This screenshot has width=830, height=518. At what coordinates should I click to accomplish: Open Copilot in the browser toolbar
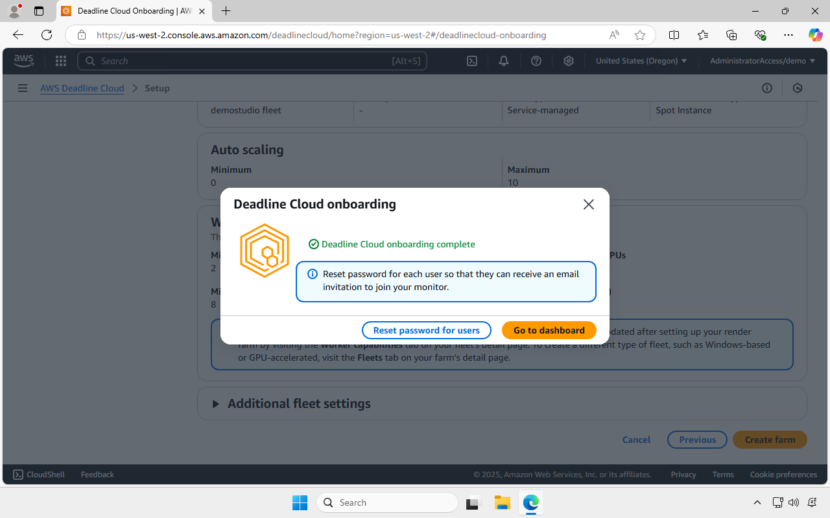815,35
